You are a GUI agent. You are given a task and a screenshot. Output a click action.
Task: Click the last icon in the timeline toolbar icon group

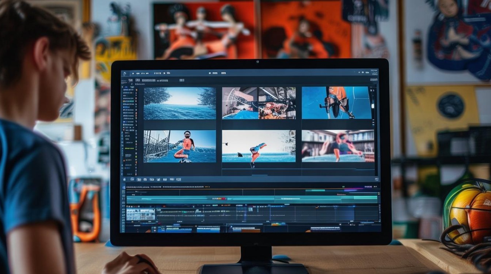click(x=179, y=179)
